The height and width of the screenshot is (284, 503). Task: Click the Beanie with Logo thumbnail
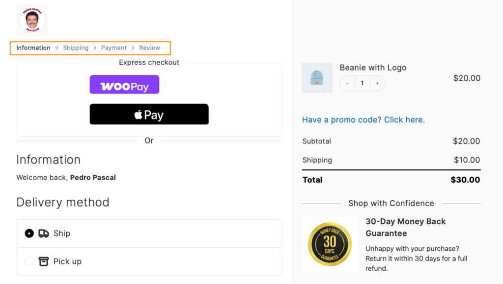tap(317, 78)
